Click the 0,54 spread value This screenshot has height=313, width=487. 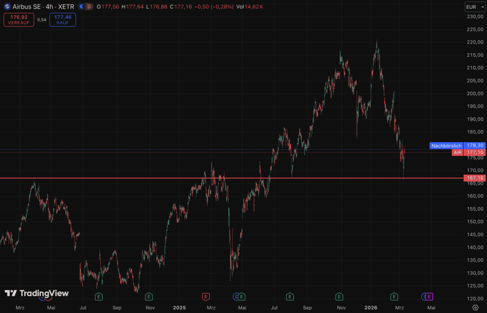[41, 20]
